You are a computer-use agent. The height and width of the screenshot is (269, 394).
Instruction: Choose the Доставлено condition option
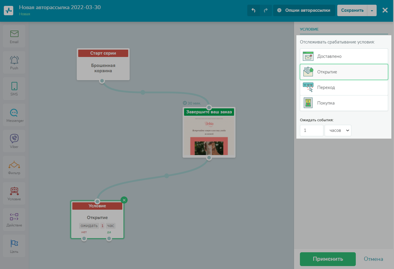(344, 56)
